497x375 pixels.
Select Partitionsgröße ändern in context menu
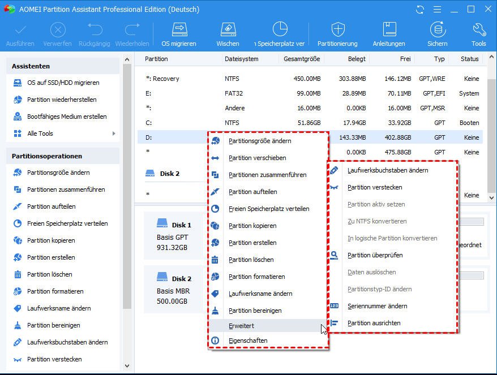(x=268, y=141)
